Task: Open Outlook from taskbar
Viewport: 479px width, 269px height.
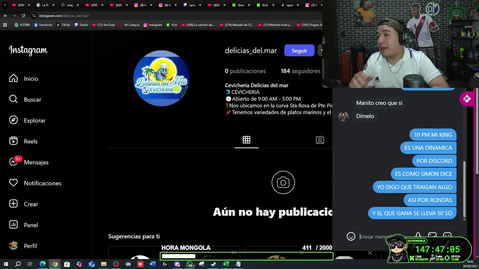Action: (91, 264)
